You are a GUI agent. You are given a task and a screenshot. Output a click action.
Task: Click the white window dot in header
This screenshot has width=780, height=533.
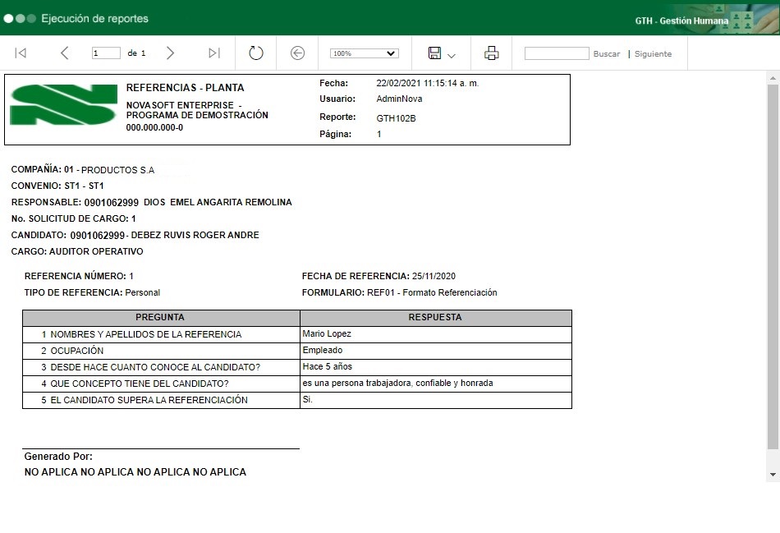(x=8, y=18)
